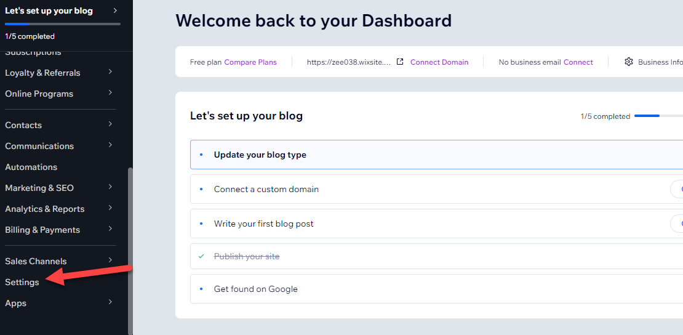This screenshot has height=335, width=683.
Task: Open the Apps sidebar item
Action: pyautogui.click(x=15, y=303)
